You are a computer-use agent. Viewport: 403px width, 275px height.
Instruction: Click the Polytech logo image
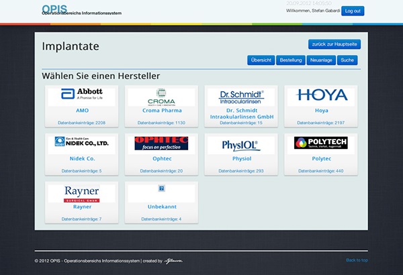pos(321,143)
